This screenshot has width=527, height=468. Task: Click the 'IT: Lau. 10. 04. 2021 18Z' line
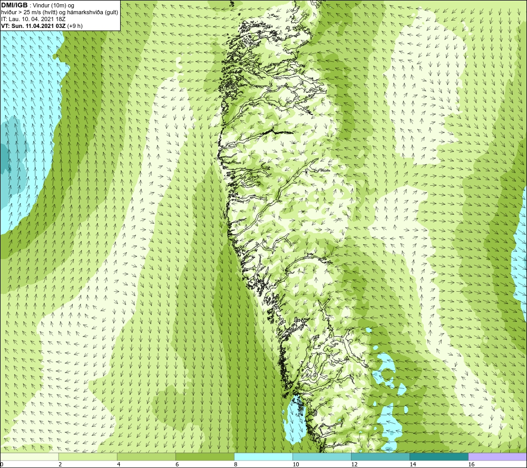33,19
